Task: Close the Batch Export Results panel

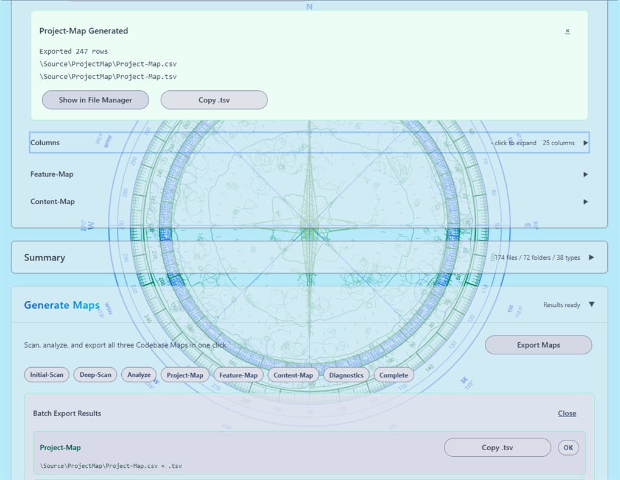Action: click(566, 413)
